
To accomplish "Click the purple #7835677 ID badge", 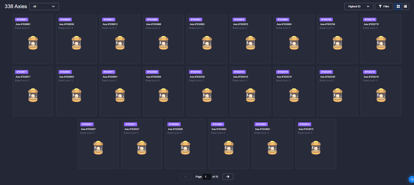I will (x=22, y=72).
